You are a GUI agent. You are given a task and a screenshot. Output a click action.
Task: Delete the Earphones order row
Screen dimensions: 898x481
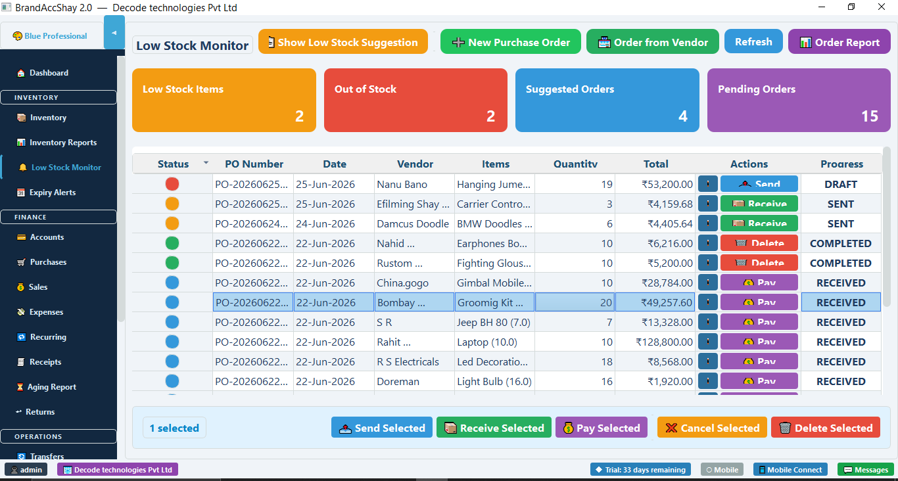pos(759,243)
